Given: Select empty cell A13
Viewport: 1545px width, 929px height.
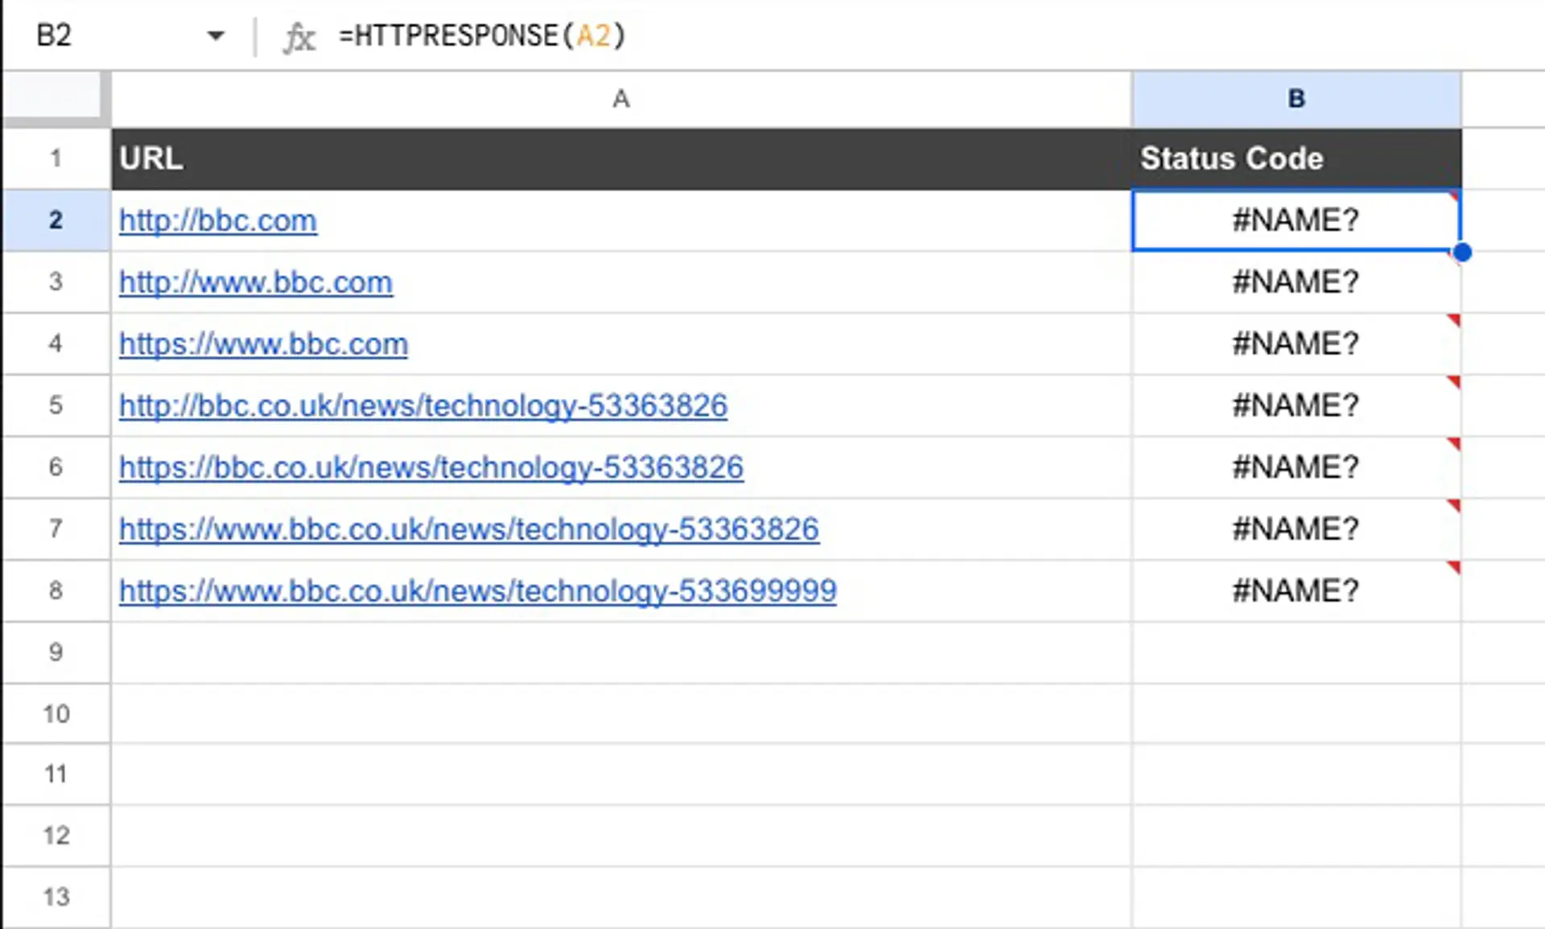Looking at the screenshot, I should tap(621, 898).
